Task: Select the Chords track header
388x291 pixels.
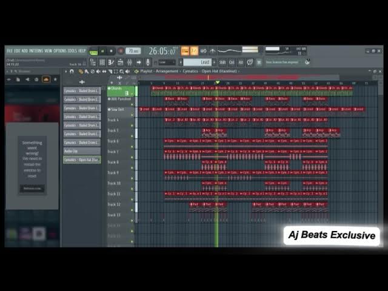Action: point(121,91)
